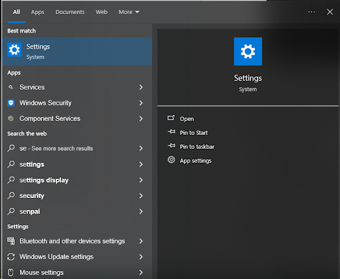Expand arrow for Bluetooth and other devices settings

pos(141,241)
